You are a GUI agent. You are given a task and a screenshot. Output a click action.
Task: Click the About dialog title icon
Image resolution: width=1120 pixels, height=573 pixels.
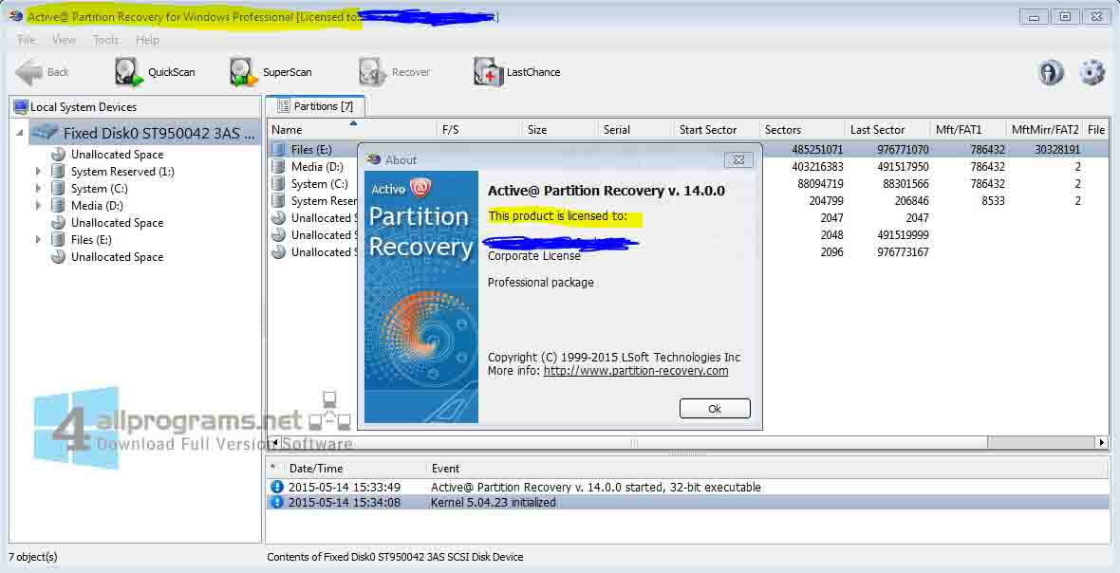click(373, 159)
